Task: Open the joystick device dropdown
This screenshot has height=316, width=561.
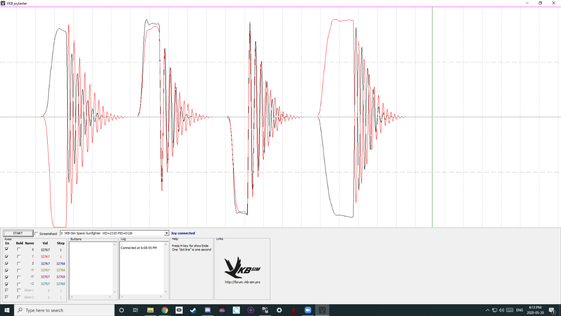Action: point(167,233)
